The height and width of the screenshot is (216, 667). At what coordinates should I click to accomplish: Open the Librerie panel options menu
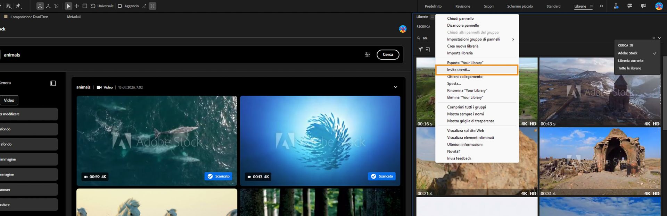(432, 17)
